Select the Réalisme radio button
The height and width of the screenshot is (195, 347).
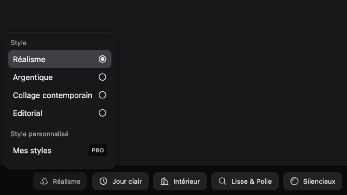pos(102,59)
